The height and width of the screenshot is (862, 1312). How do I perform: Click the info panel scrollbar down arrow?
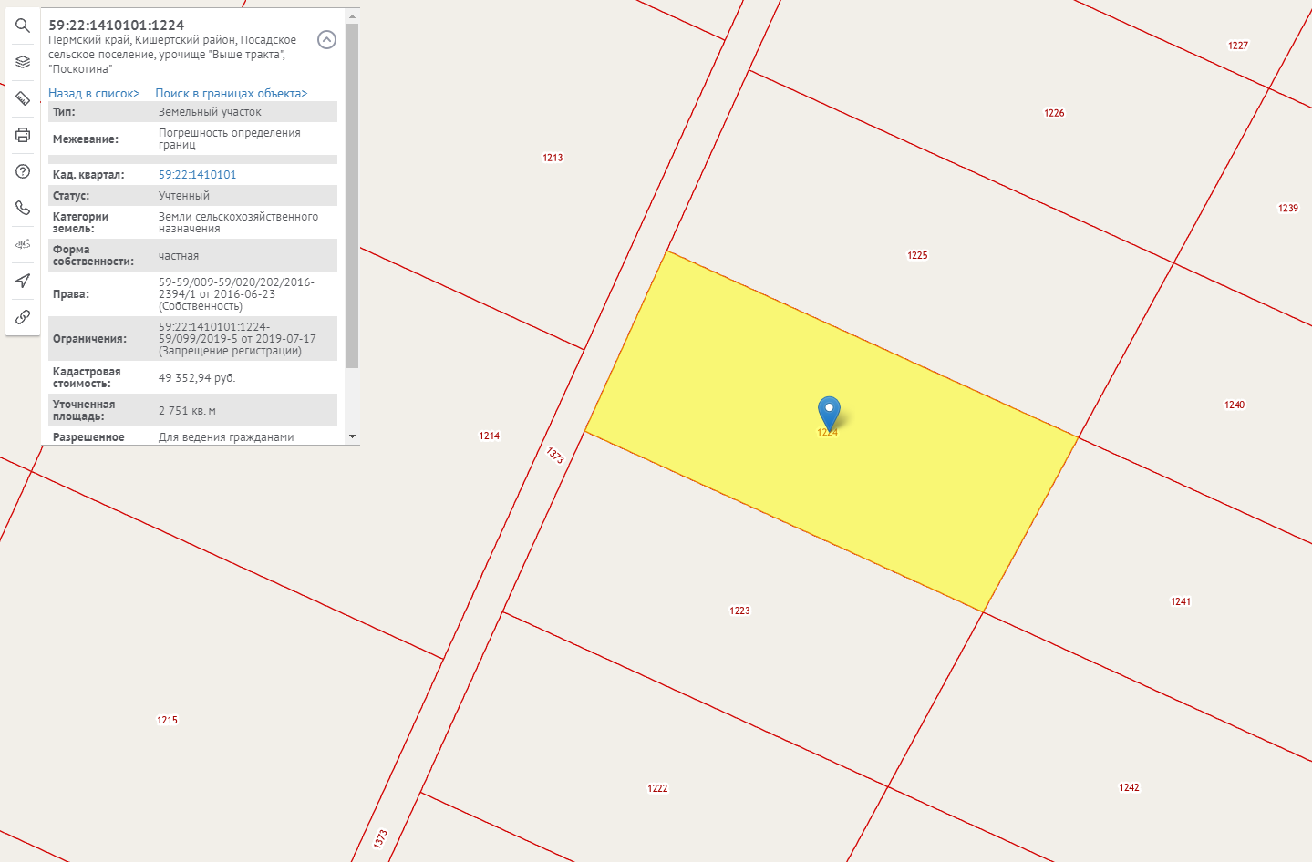click(x=353, y=437)
